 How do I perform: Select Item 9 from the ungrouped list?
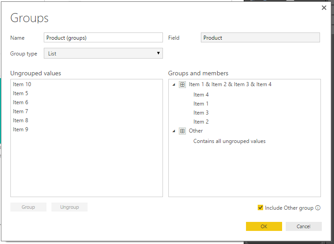(x=20, y=129)
